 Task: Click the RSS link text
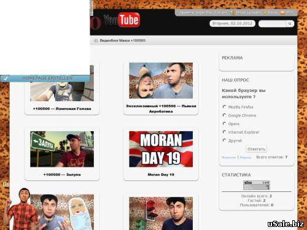coord(290,12)
